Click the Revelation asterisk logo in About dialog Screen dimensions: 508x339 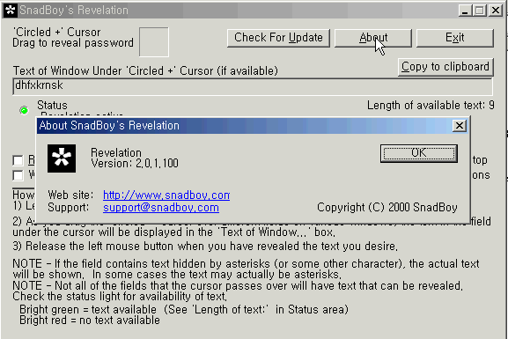pos(62,158)
